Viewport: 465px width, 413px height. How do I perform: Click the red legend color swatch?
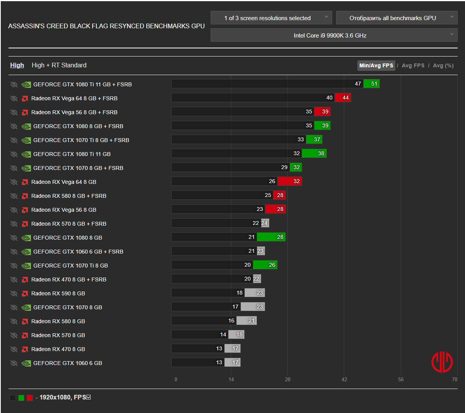point(30,398)
